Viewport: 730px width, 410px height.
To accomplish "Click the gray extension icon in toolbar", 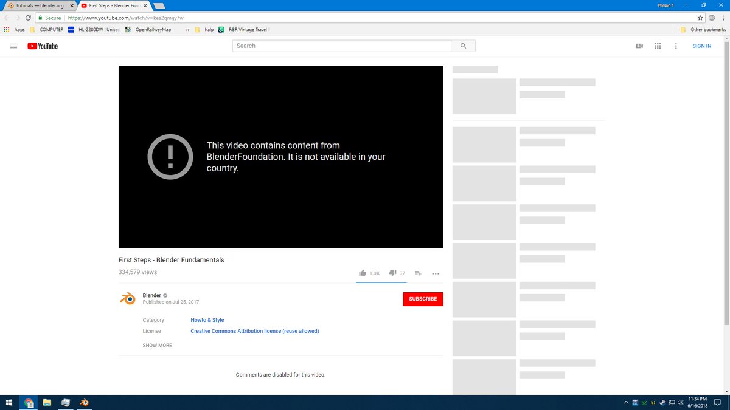I will (711, 18).
